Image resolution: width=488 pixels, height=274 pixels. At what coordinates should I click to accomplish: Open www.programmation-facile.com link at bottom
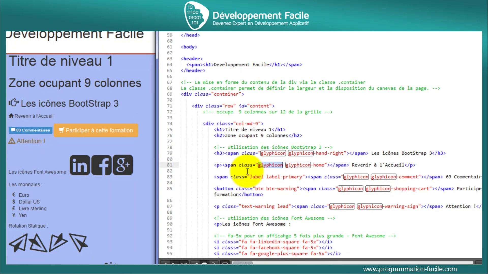(x=410, y=269)
